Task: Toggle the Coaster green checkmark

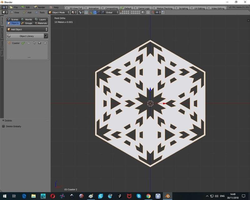Action: click(23, 43)
